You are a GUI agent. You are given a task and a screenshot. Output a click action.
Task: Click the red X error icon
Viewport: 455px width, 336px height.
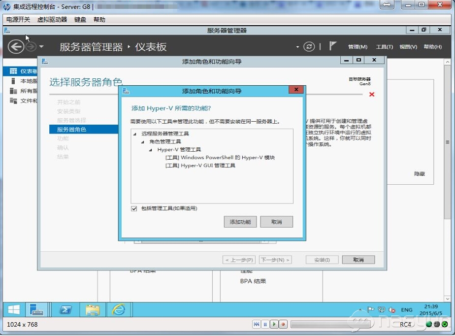click(x=372, y=95)
